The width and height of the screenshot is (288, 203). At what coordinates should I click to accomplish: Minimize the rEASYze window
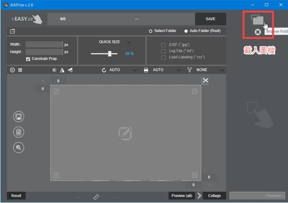coord(252,5)
